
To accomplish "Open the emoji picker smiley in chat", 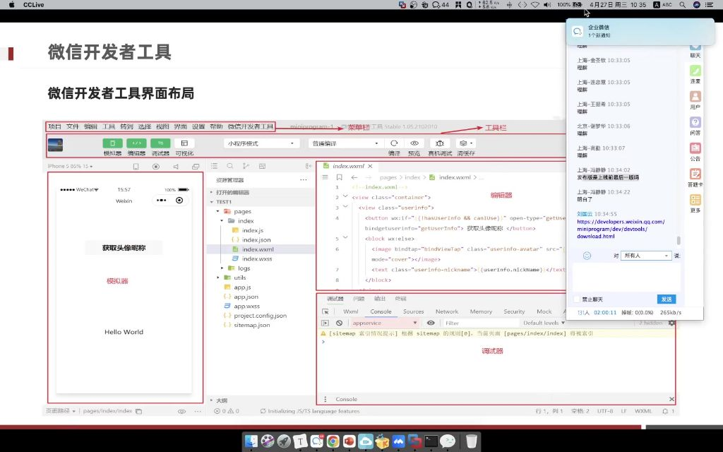I will (587, 256).
